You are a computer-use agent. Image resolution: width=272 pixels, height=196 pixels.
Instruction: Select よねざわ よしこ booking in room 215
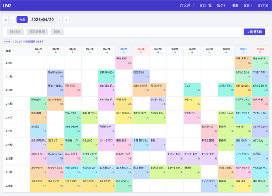(x=158, y=103)
